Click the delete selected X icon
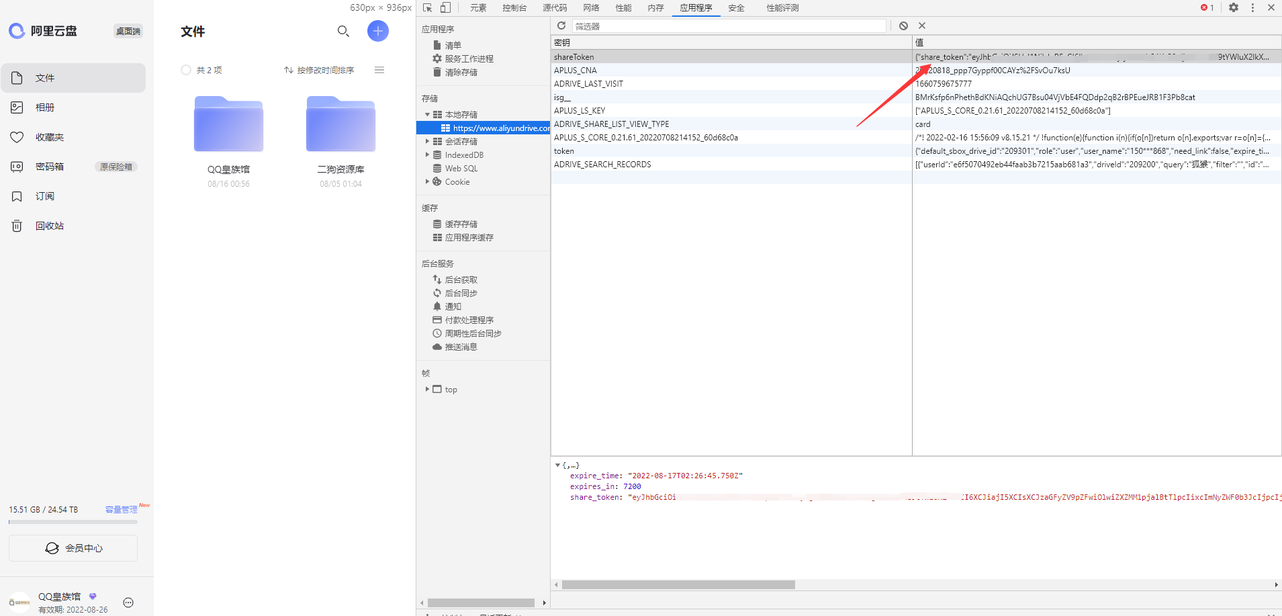The width and height of the screenshot is (1282, 616). 922,26
